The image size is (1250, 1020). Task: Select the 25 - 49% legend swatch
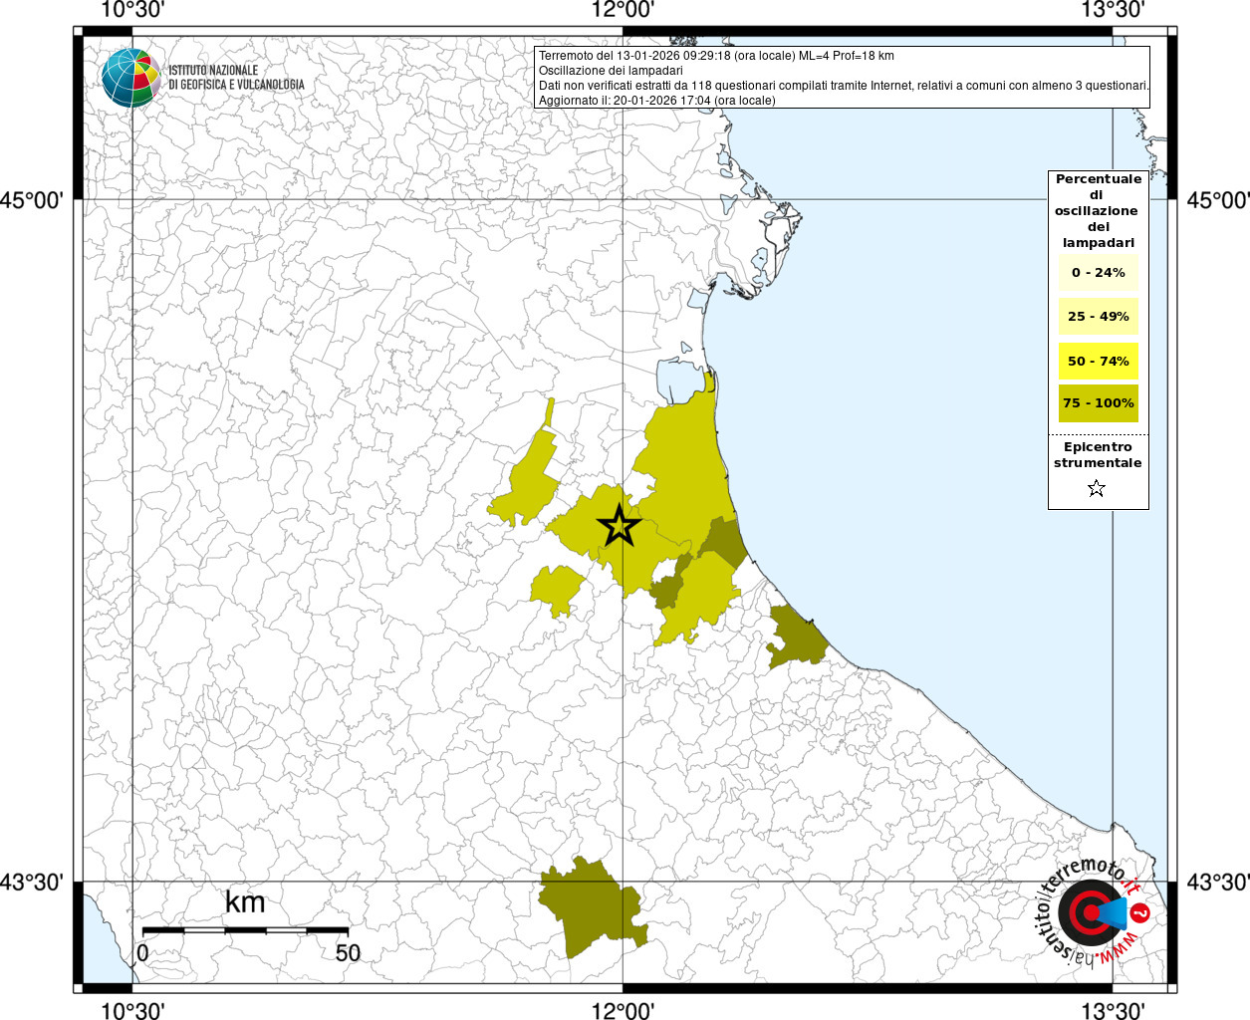pos(1098,317)
